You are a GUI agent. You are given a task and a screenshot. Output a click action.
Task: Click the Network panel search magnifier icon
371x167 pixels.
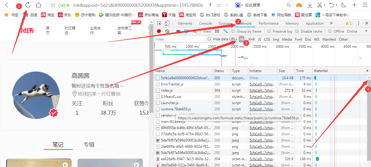(195, 31)
